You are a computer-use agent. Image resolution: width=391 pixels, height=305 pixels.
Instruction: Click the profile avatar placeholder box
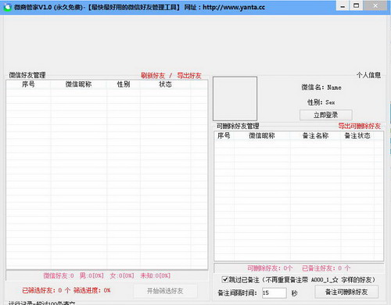235,99
